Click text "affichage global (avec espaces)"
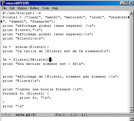Viewport: 134px width, 121px height. click(x=50, y=34)
